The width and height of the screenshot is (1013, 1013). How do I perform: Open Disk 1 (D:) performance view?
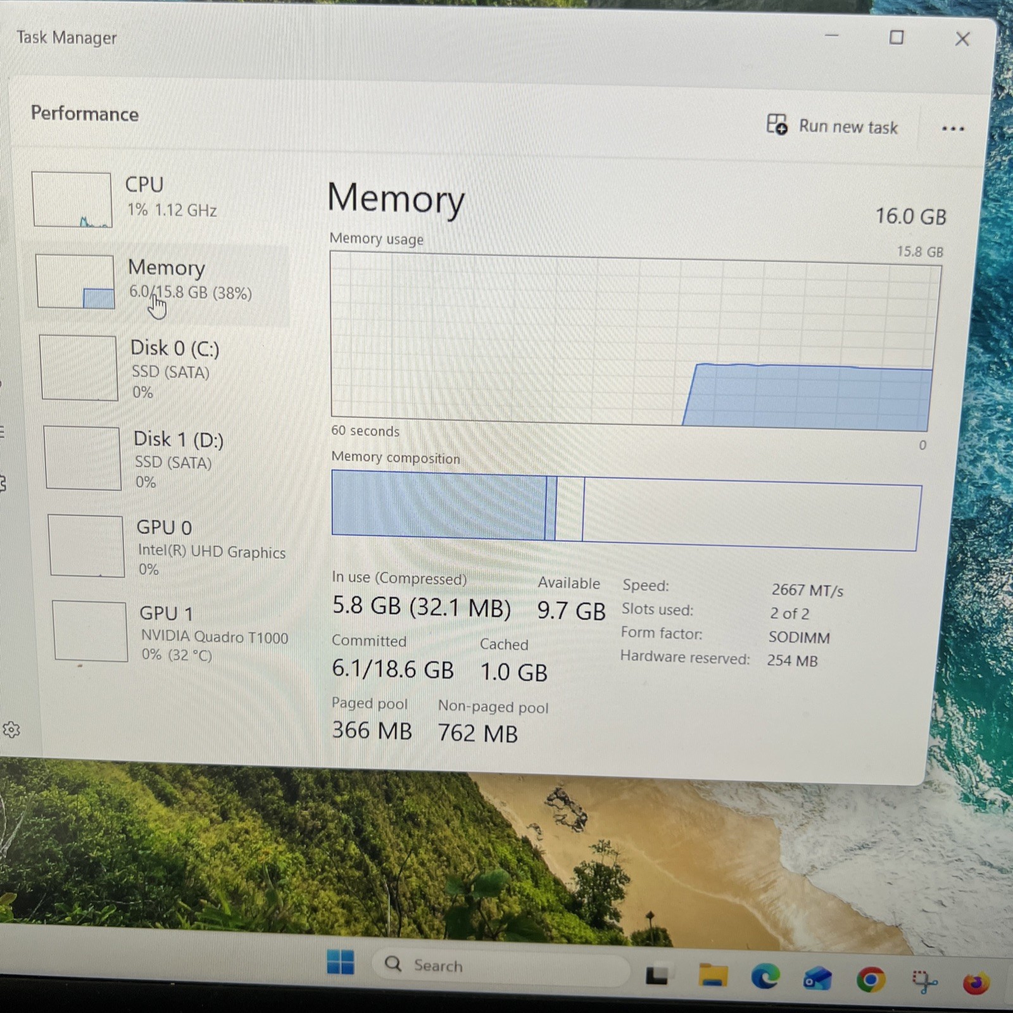[166, 458]
